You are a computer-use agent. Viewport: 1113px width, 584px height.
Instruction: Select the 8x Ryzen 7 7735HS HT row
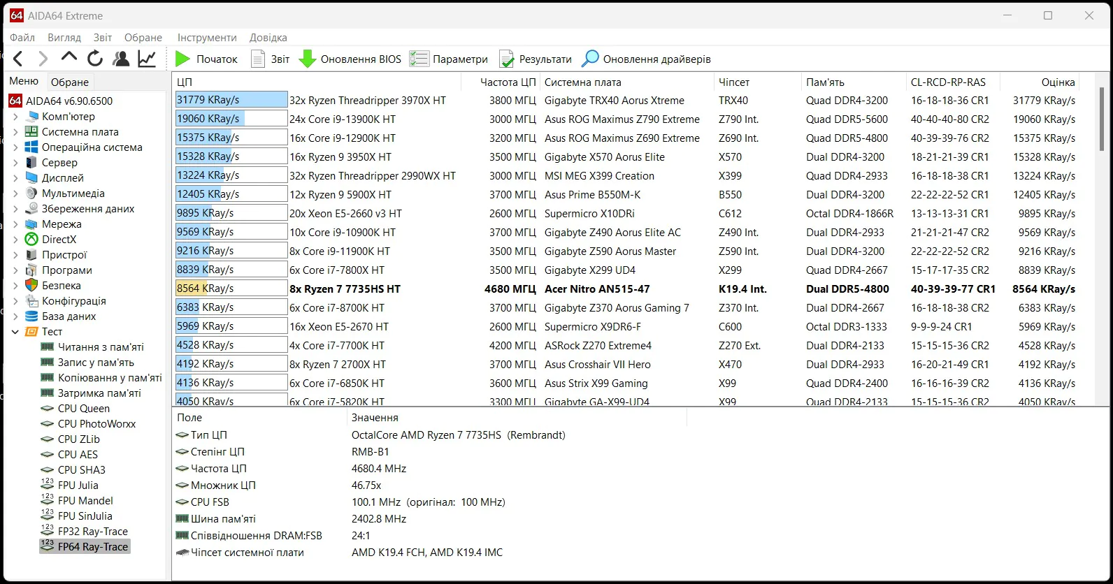(626, 289)
